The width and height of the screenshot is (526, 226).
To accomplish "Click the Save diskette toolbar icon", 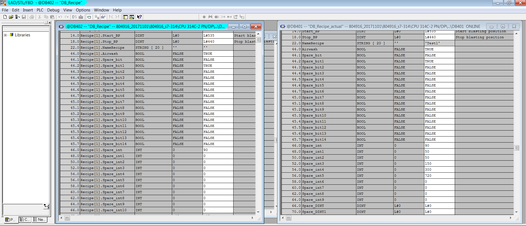I will (24, 17).
